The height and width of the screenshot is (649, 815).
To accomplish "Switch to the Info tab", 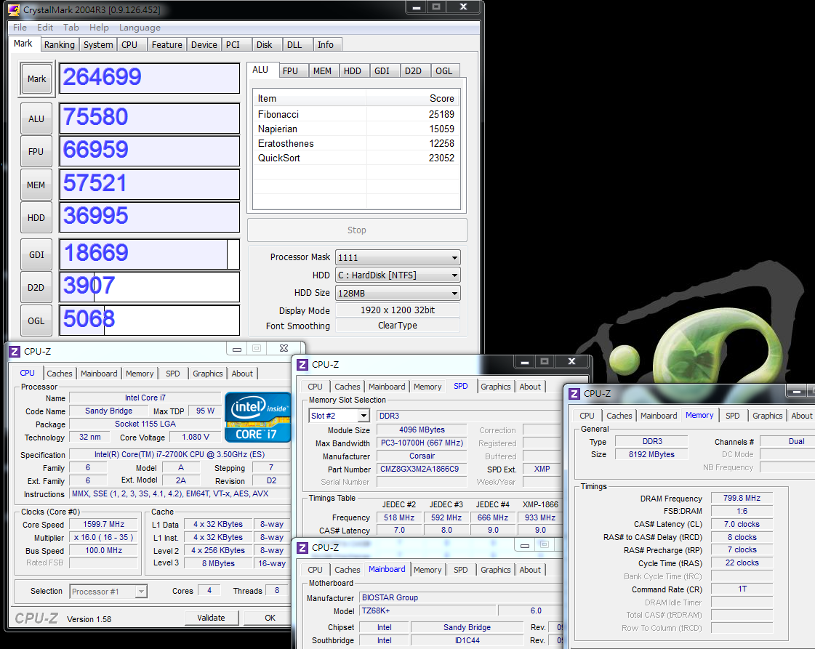I will (326, 44).
